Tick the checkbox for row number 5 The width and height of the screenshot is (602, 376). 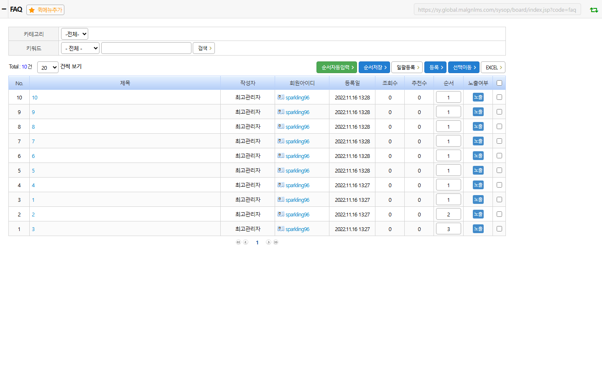pyautogui.click(x=499, y=170)
